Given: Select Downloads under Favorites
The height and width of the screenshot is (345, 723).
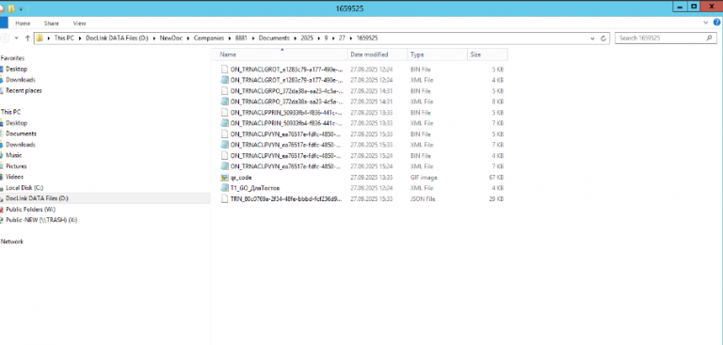Looking at the screenshot, I should tap(21, 80).
